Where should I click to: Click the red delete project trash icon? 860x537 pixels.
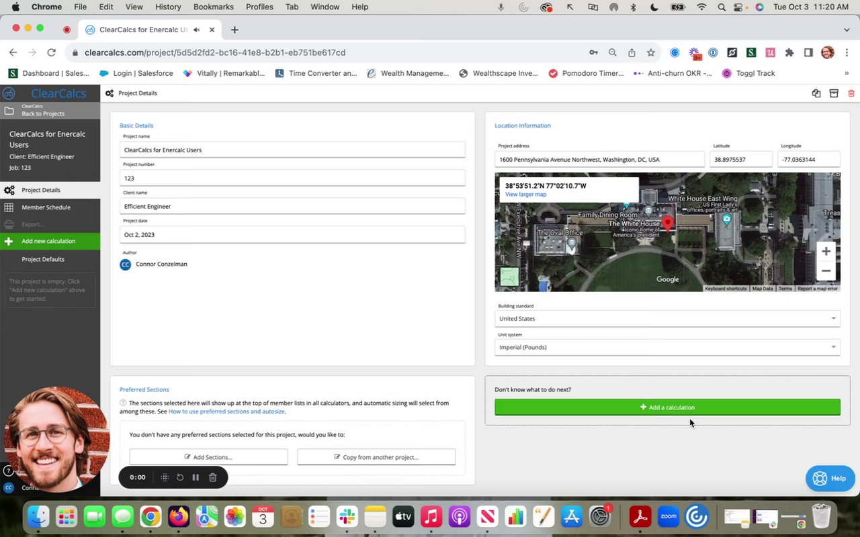(851, 93)
